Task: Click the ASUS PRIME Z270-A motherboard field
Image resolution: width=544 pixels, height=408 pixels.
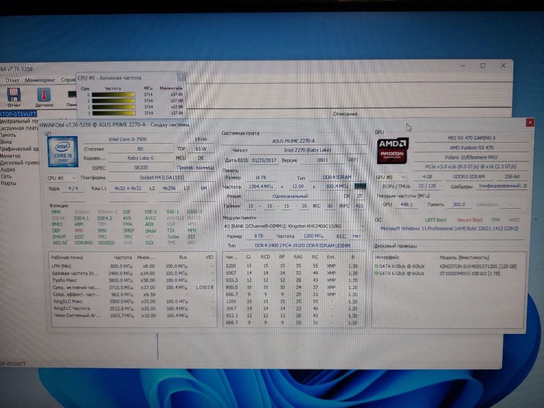Action: [293, 141]
